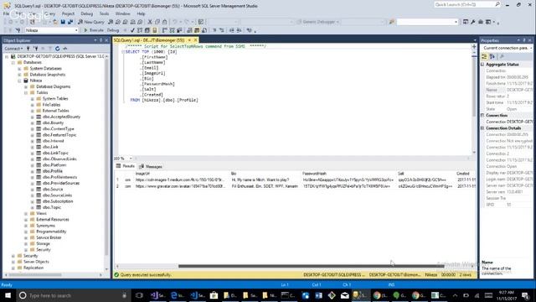
Task: Select the dbo.Topic table
Action: tap(52, 207)
